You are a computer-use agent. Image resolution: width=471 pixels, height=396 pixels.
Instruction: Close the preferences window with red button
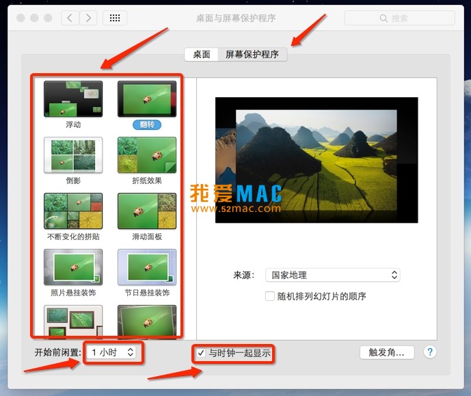(21, 18)
